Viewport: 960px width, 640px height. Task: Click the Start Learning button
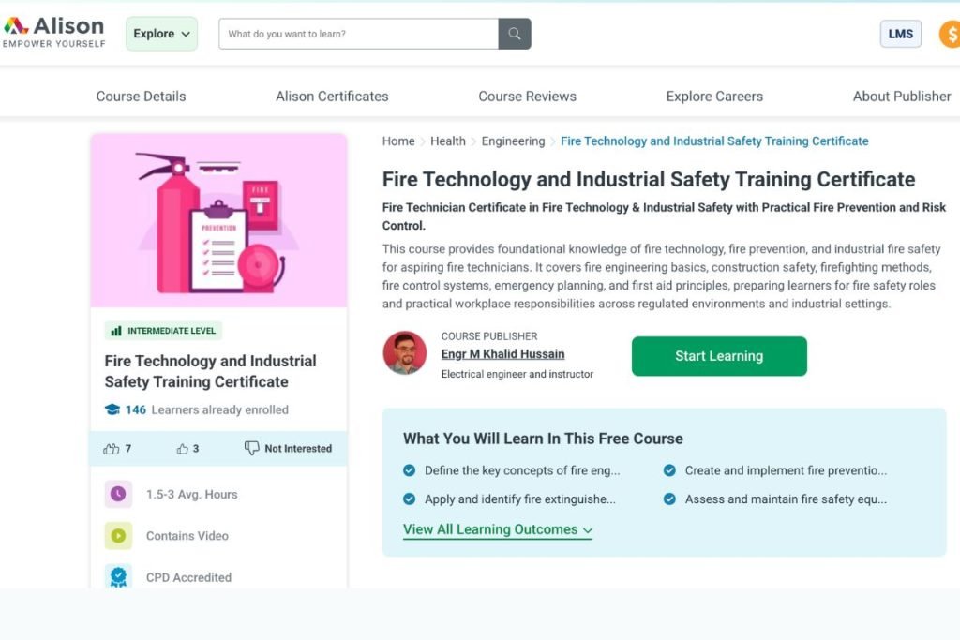click(x=719, y=356)
